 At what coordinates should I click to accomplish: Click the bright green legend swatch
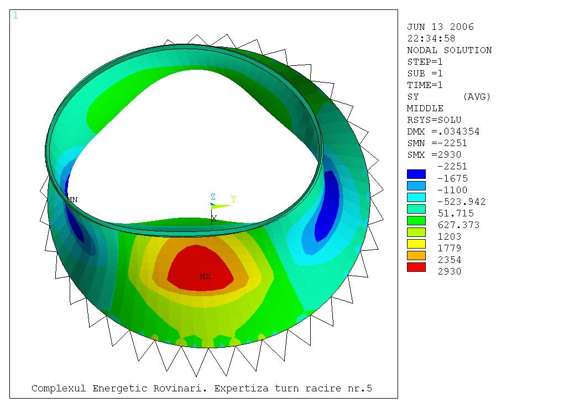(x=416, y=220)
